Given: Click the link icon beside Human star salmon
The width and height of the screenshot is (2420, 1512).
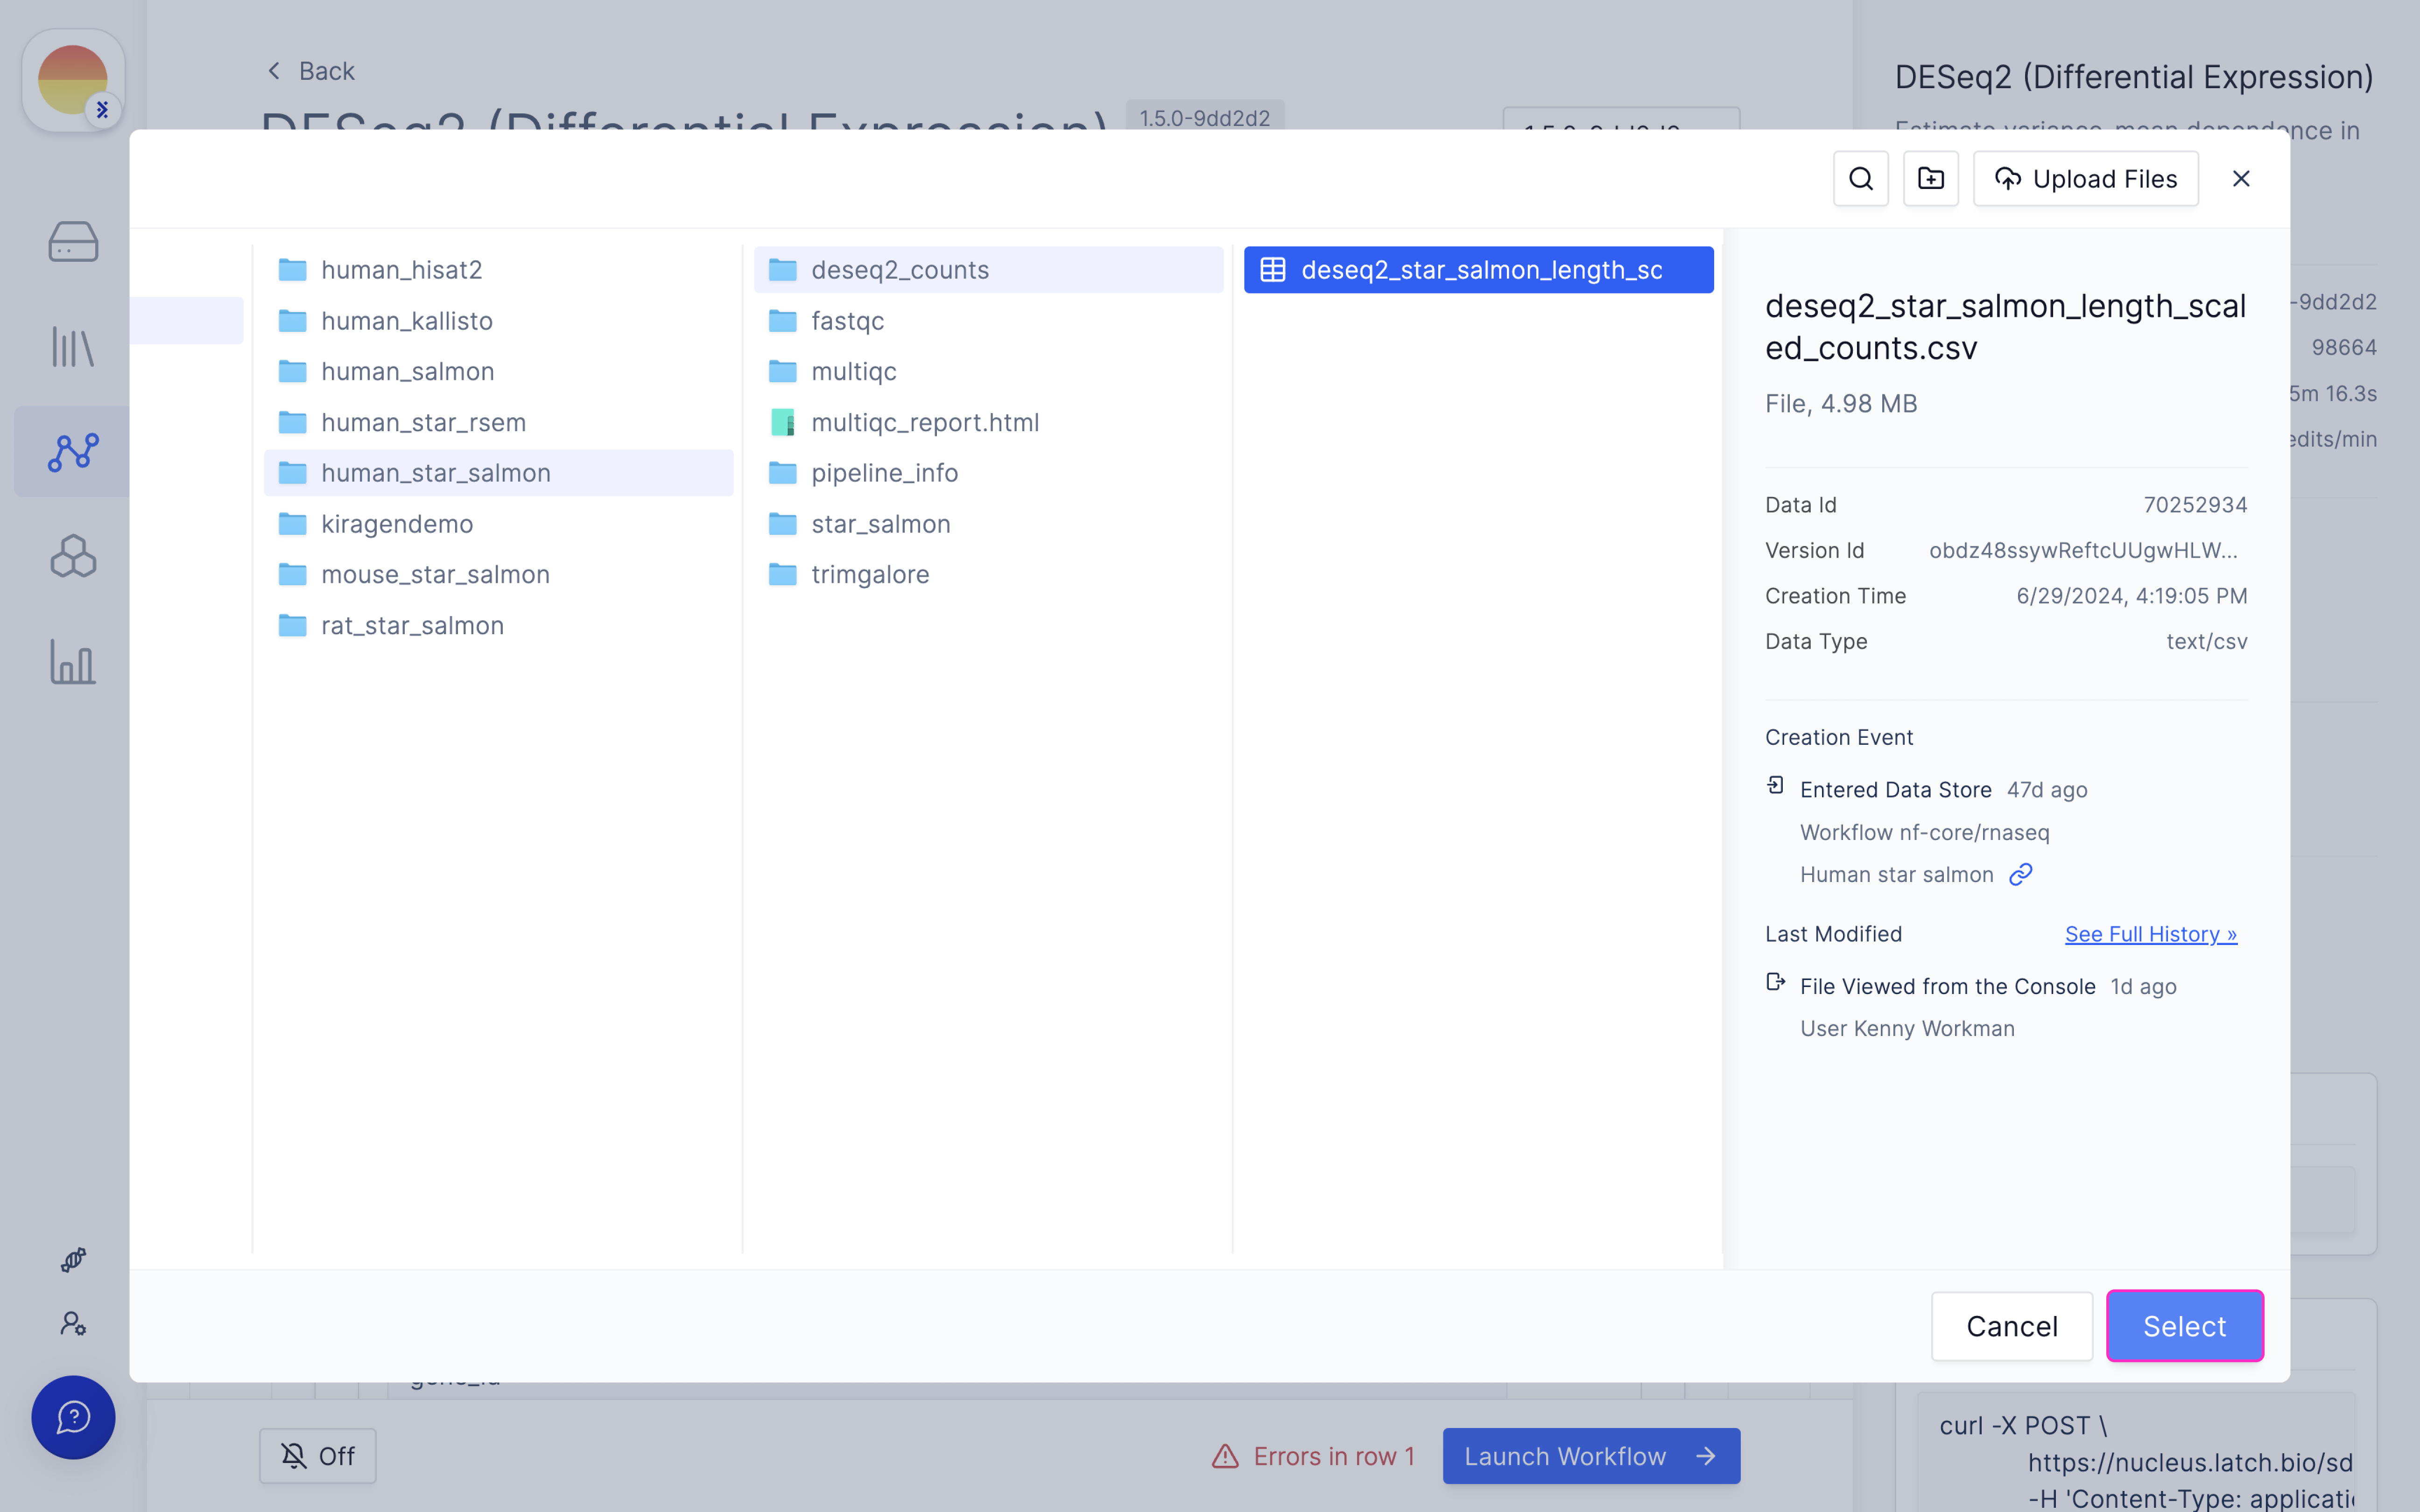Looking at the screenshot, I should point(2021,875).
